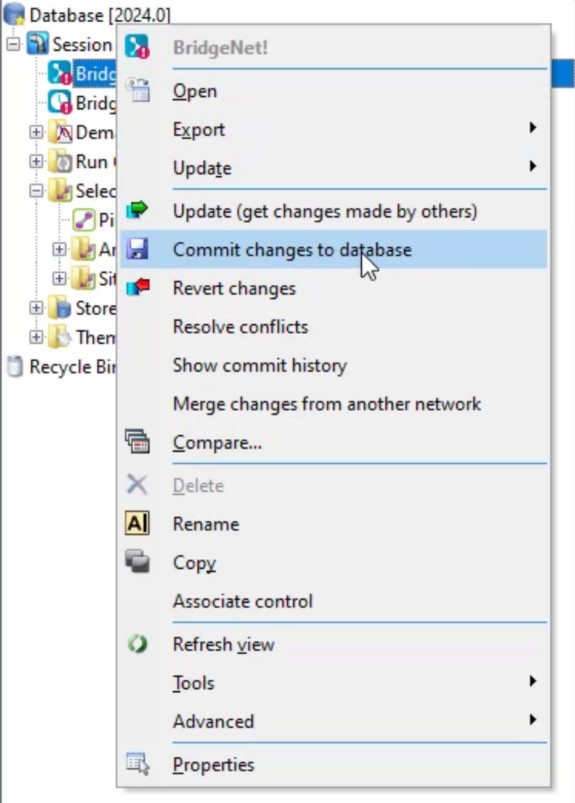The width and height of the screenshot is (575, 803).
Task: Select the Bridg item with clock icon
Action: (60, 102)
